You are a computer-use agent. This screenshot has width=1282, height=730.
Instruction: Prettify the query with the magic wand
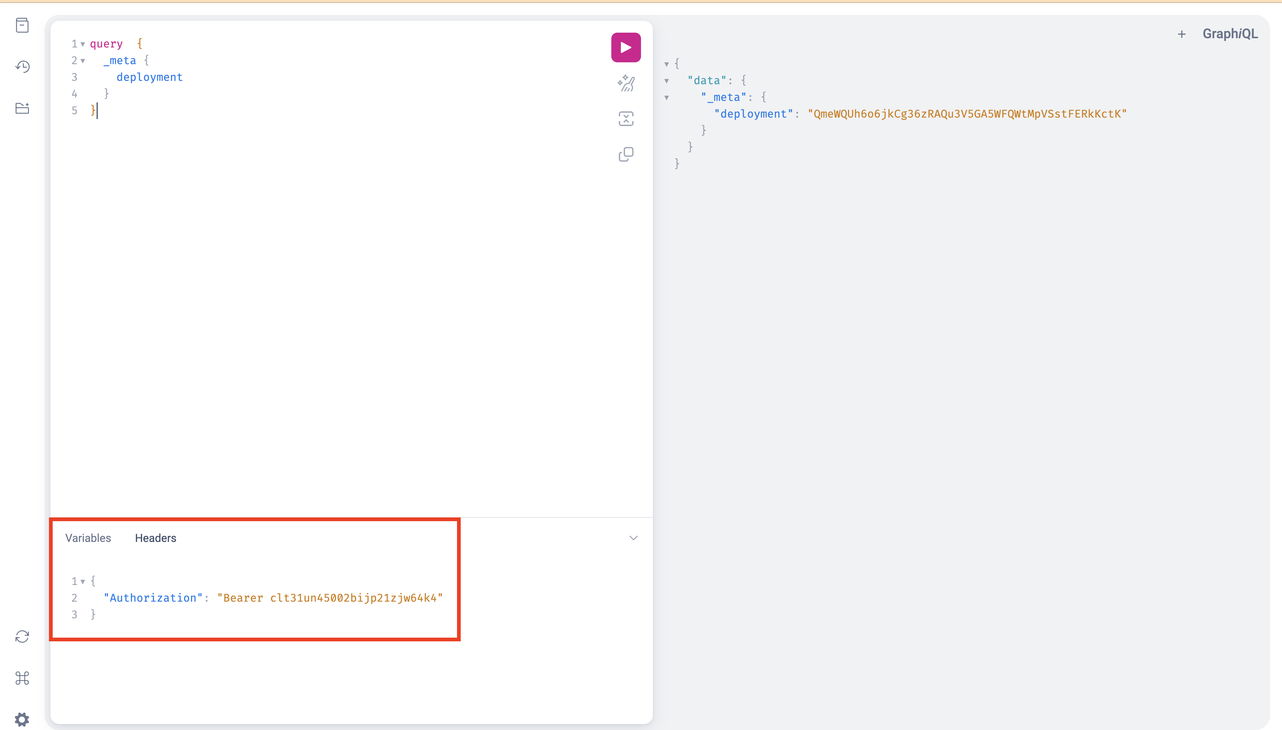tap(626, 83)
